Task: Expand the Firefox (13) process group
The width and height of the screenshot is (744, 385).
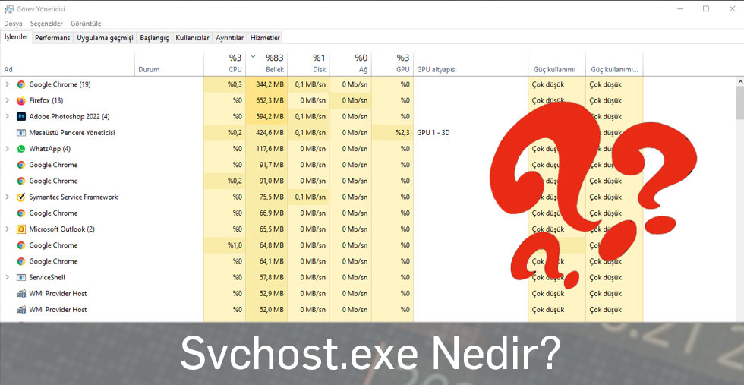Action: click(x=7, y=101)
